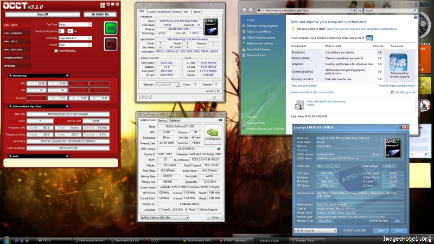The image size is (434, 244).
Task: Click the Update my score shield icon
Action: click(392, 92)
